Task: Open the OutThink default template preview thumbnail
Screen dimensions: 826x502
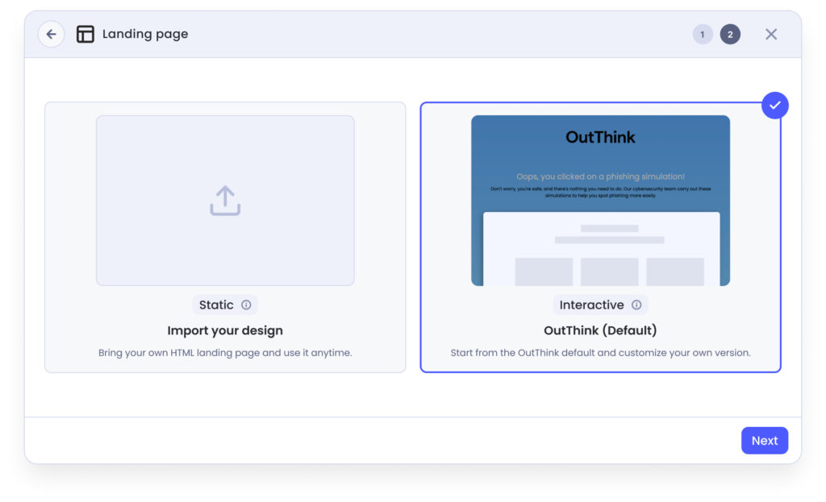Action: point(600,201)
